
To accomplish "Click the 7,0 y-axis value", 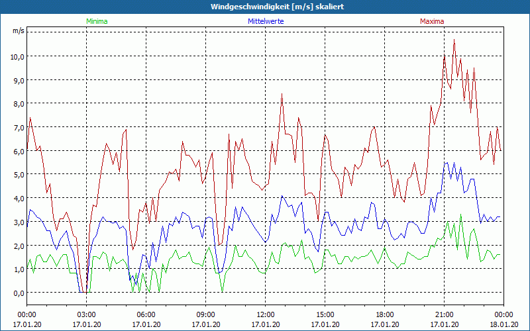I will point(19,127).
